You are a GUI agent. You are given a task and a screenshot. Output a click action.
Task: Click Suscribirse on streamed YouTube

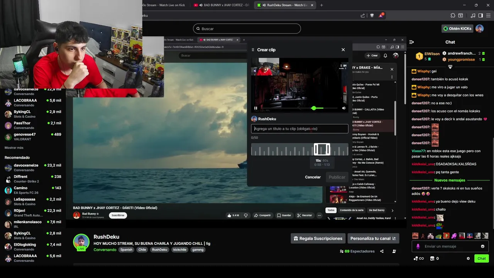tap(118, 215)
